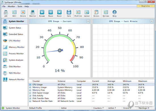156x111 pixels.
Task: Click the Average column header
Action: tap(111, 81)
